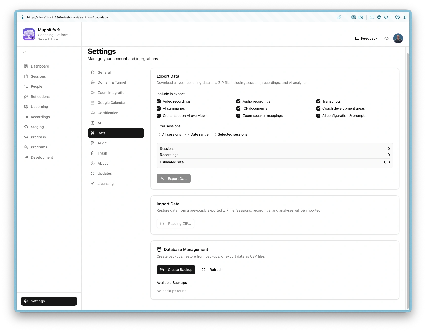Collapse the sidebar with double chevron
The width and height of the screenshot is (426, 331).
pos(24,52)
